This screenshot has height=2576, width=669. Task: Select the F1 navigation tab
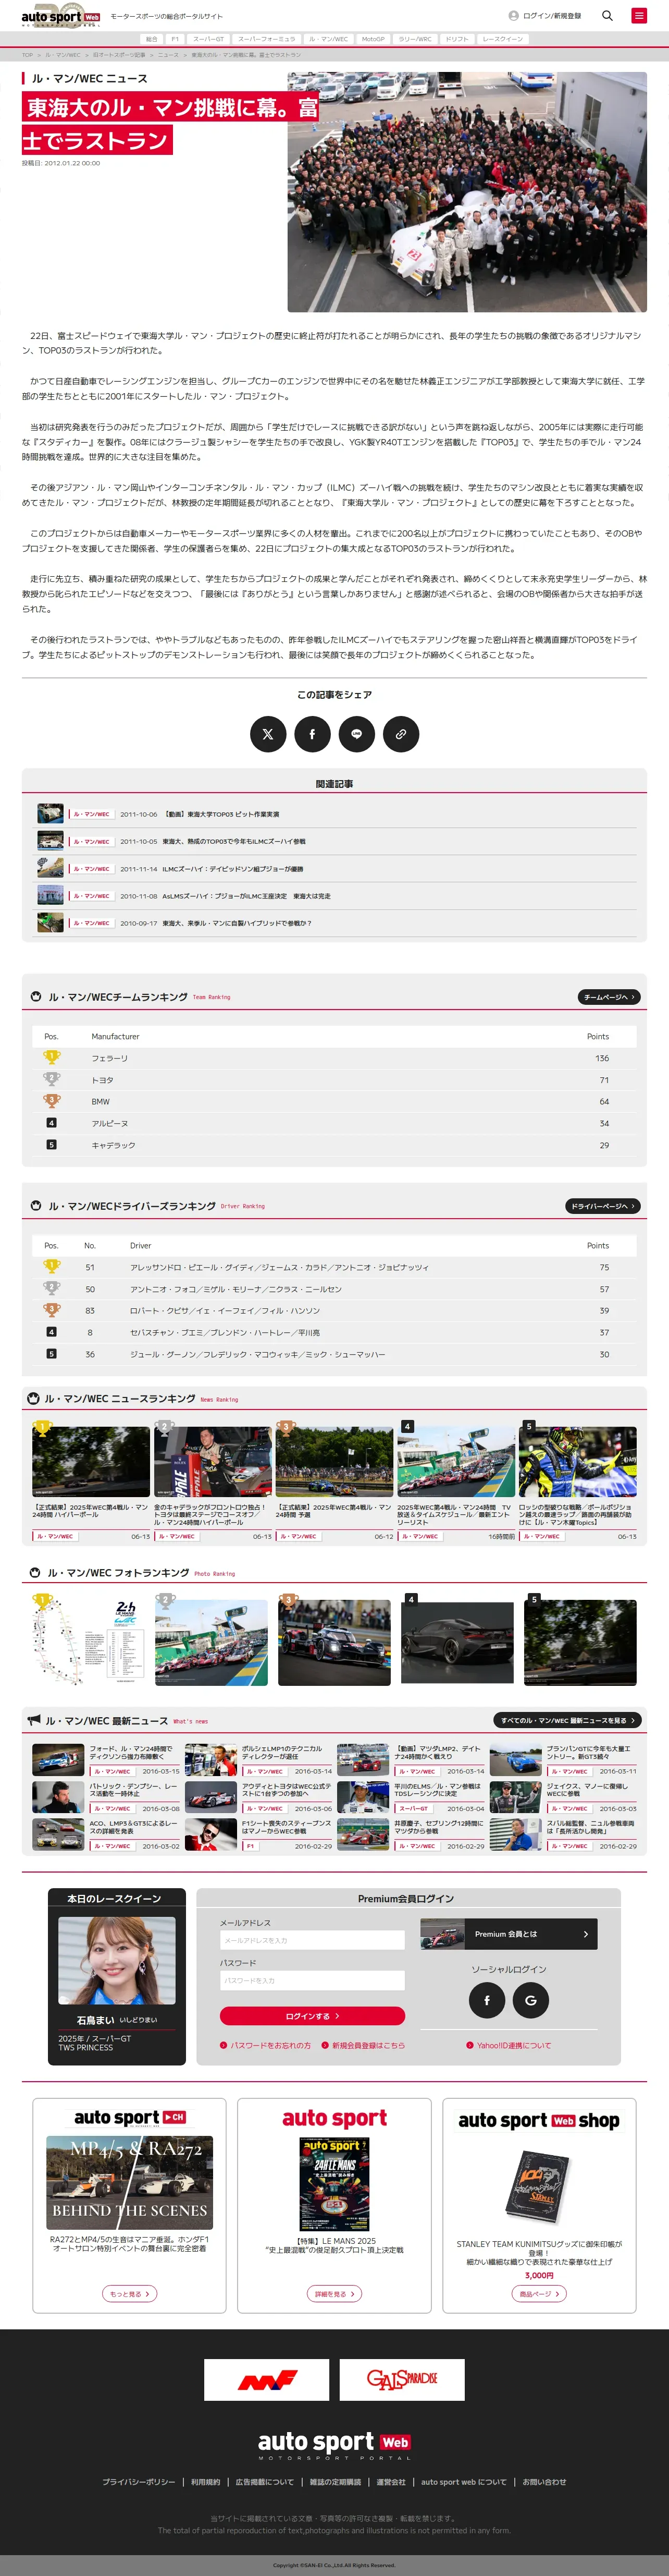(x=175, y=39)
